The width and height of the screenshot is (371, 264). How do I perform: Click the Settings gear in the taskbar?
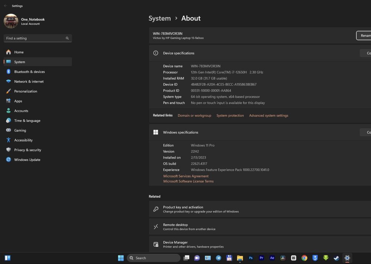pos(347,258)
